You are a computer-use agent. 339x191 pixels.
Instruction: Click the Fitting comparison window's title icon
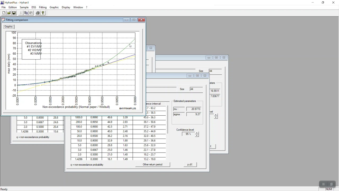click(x=3, y=20)
